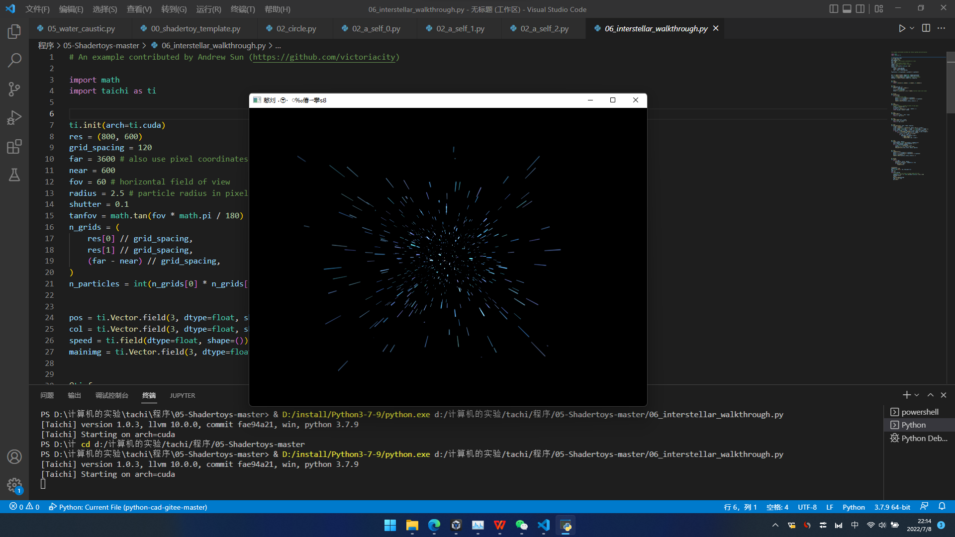The width and height of the screenshot is (955, 537).
Task: Toggle the primary side bar layout button
Action: (834, 9)
